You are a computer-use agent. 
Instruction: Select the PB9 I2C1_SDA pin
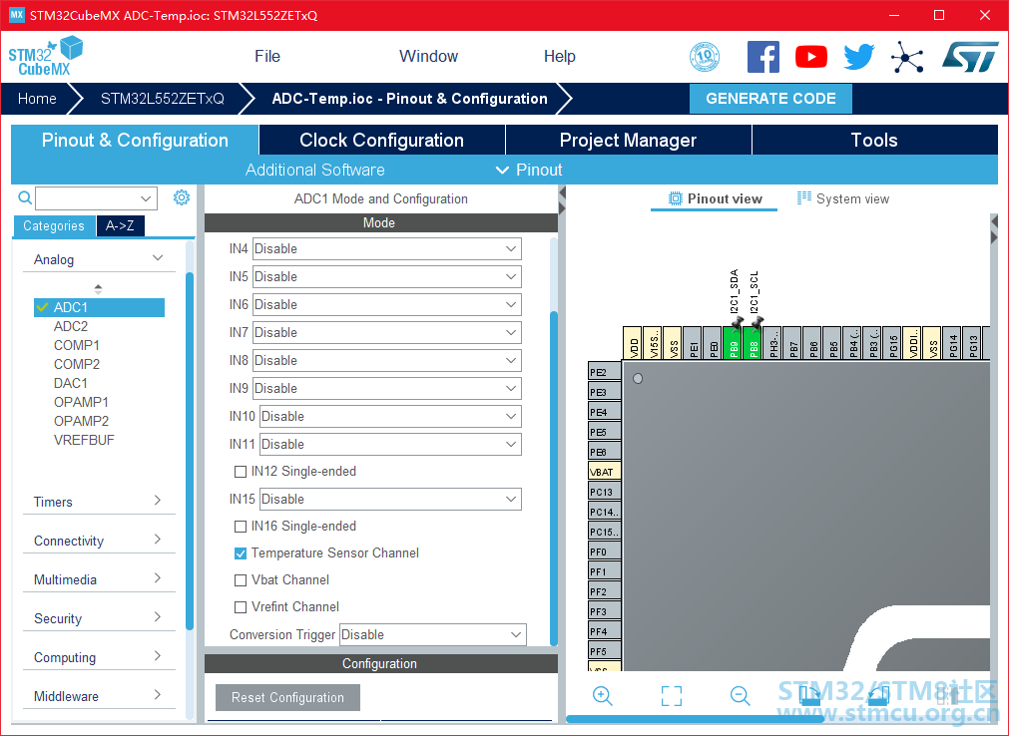click(733, 343)
